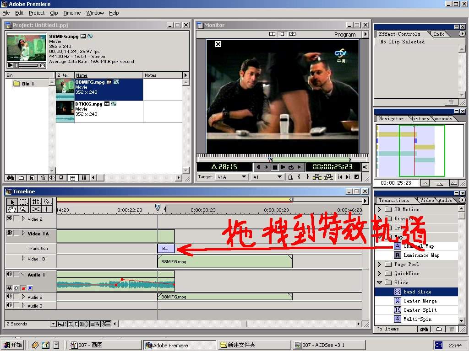Select the Hand tool in Timeline
The width and height of the screenshot is (469, 351).
pyautogui.click(x=12, y=209)
